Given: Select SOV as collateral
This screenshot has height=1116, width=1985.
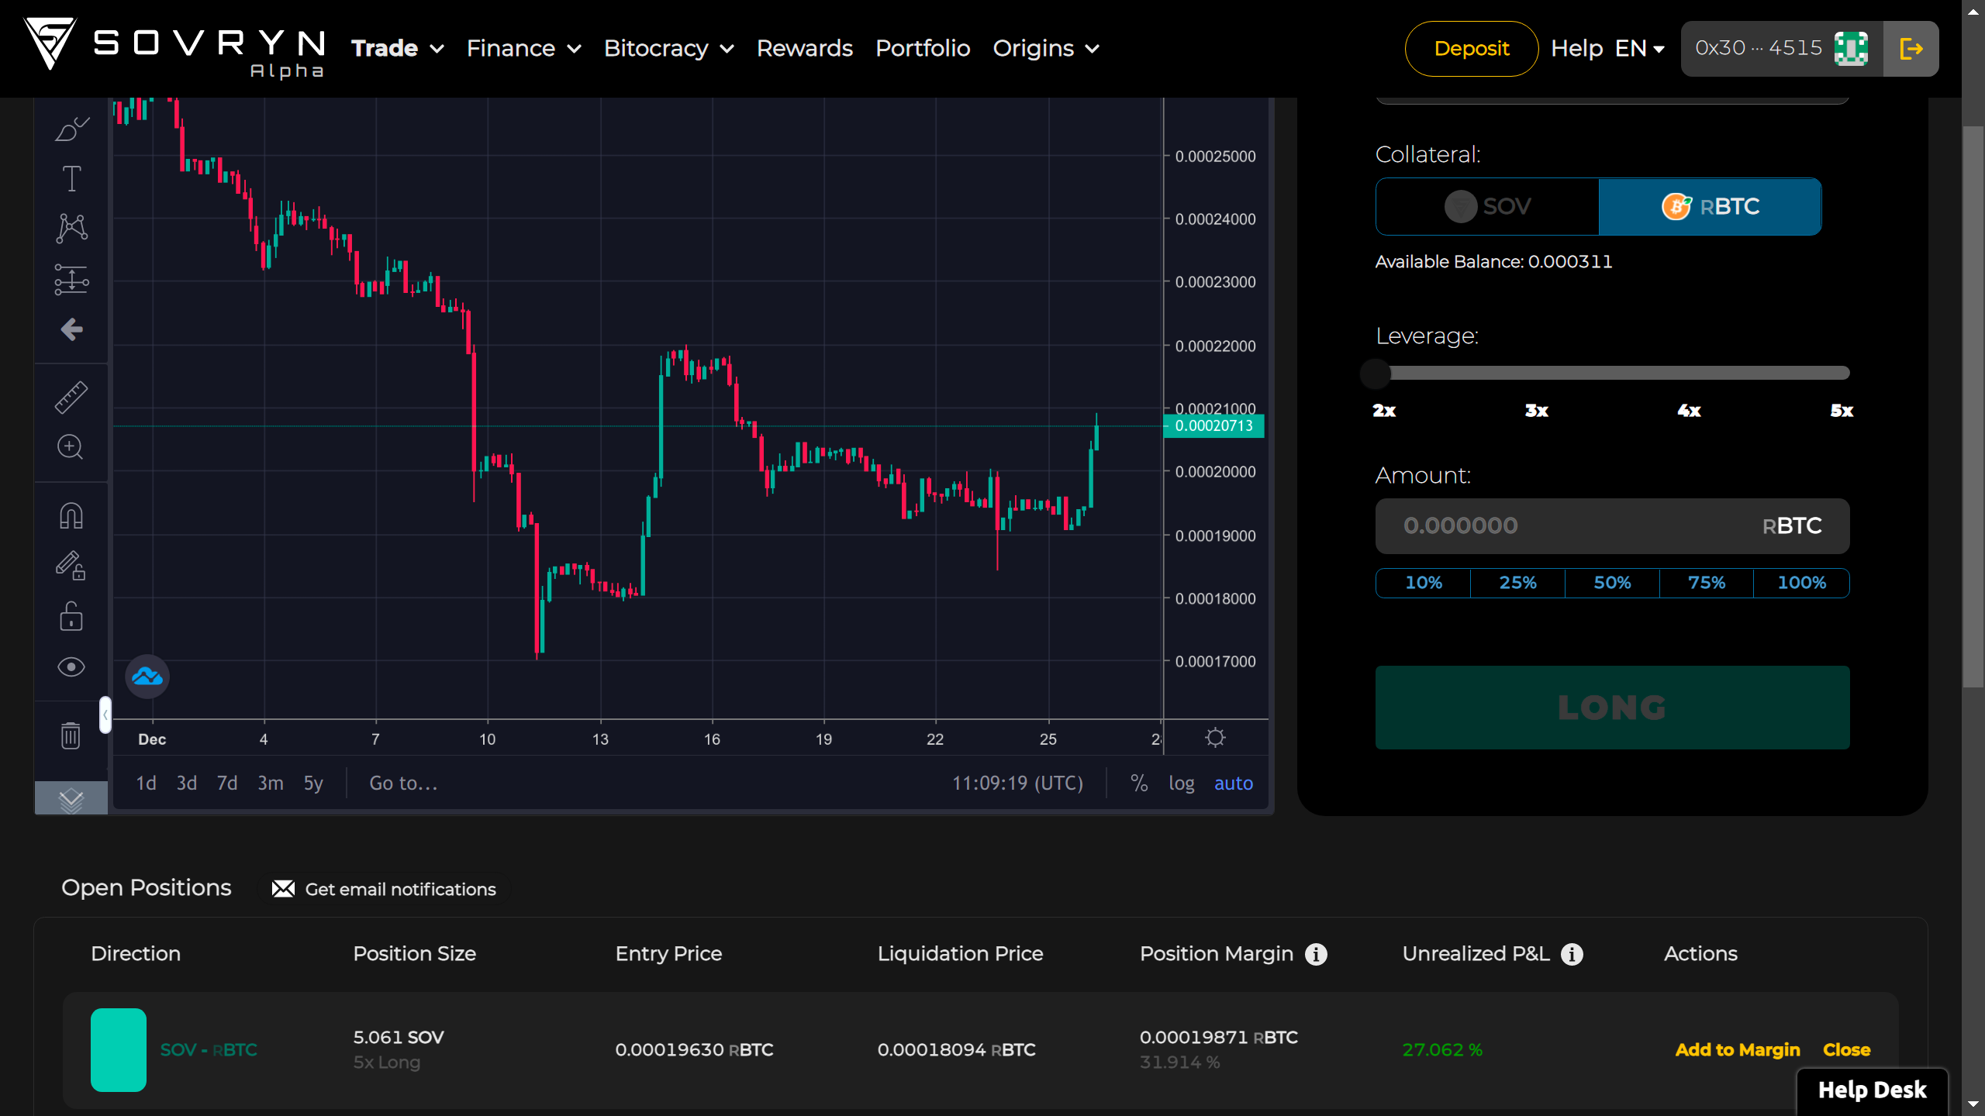Looking at the screenshot, I should pyautogui.click(x=1487, y=207).
